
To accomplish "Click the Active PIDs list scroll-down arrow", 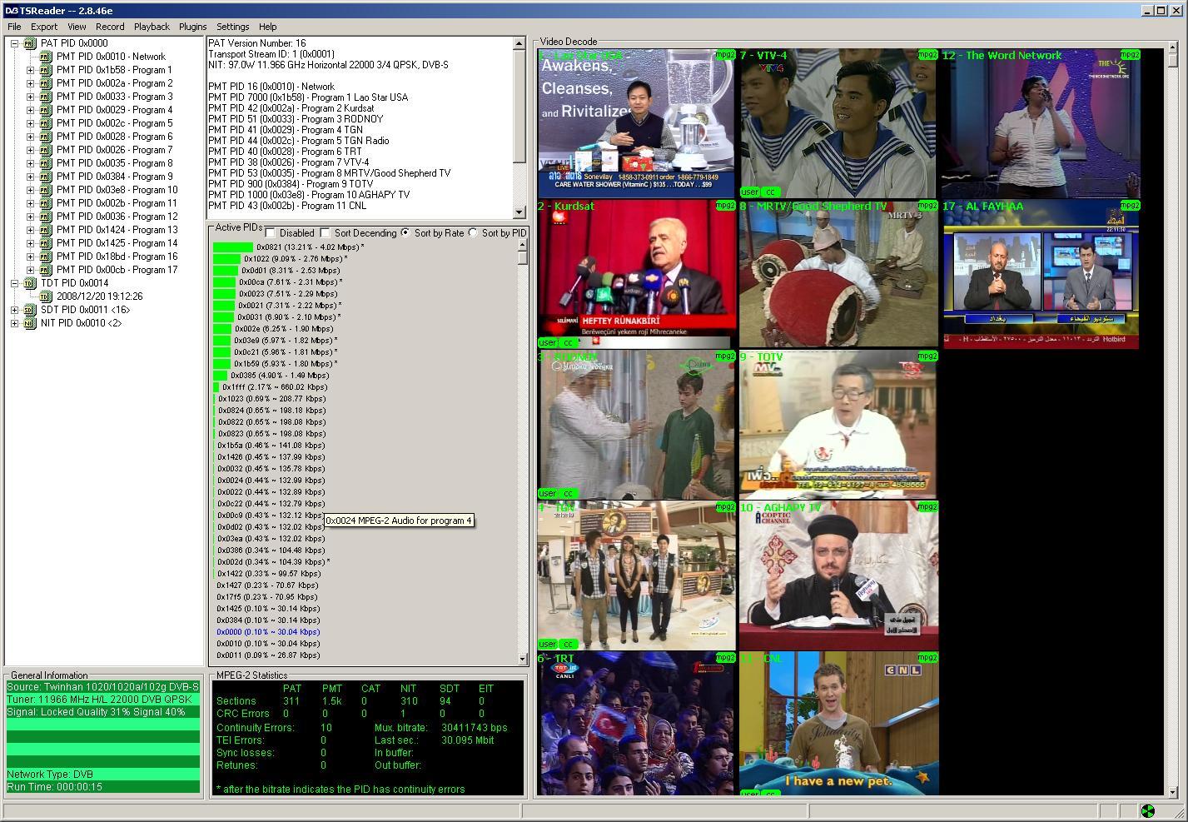I will 522,659.
